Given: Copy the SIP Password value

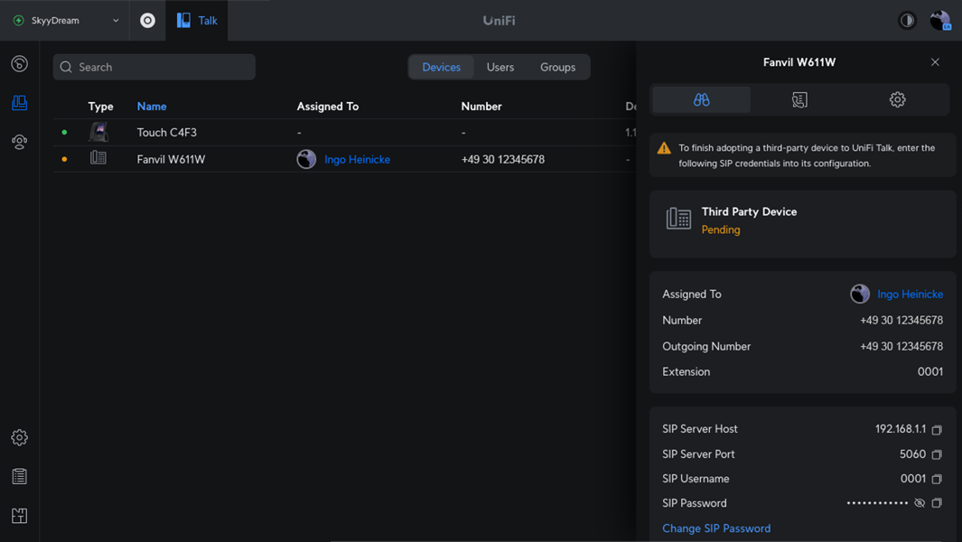Looking at the screenshot, I should pos(937,503).
